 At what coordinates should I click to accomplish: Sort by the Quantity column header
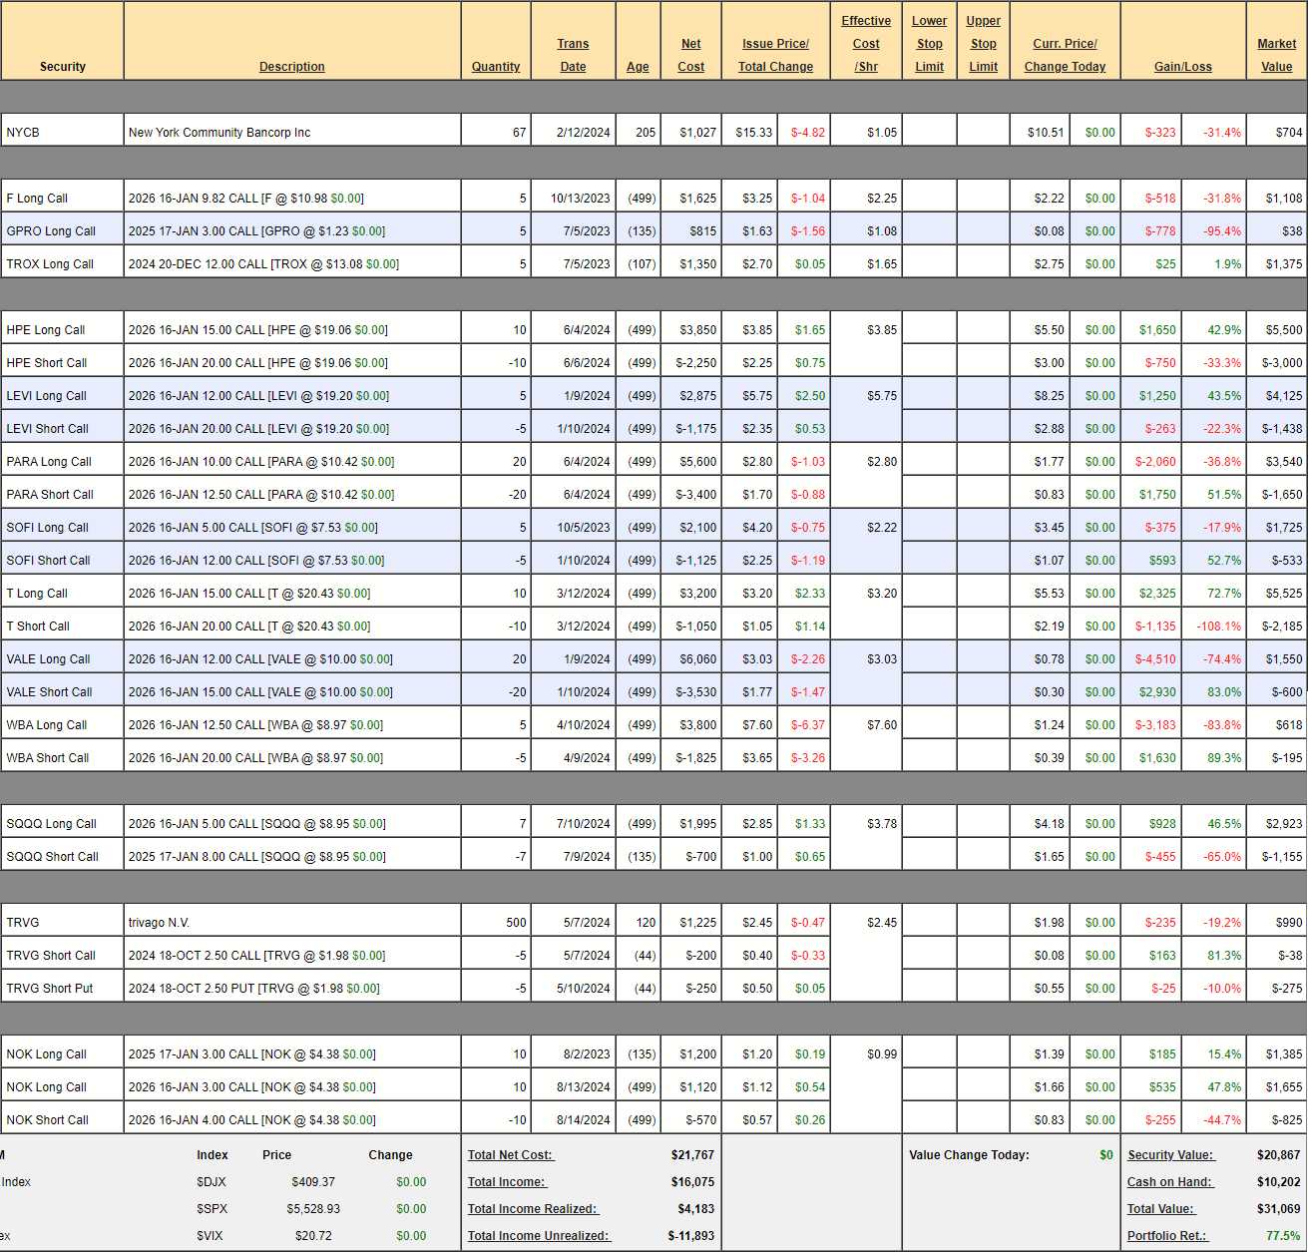click(x=496, y=67)
